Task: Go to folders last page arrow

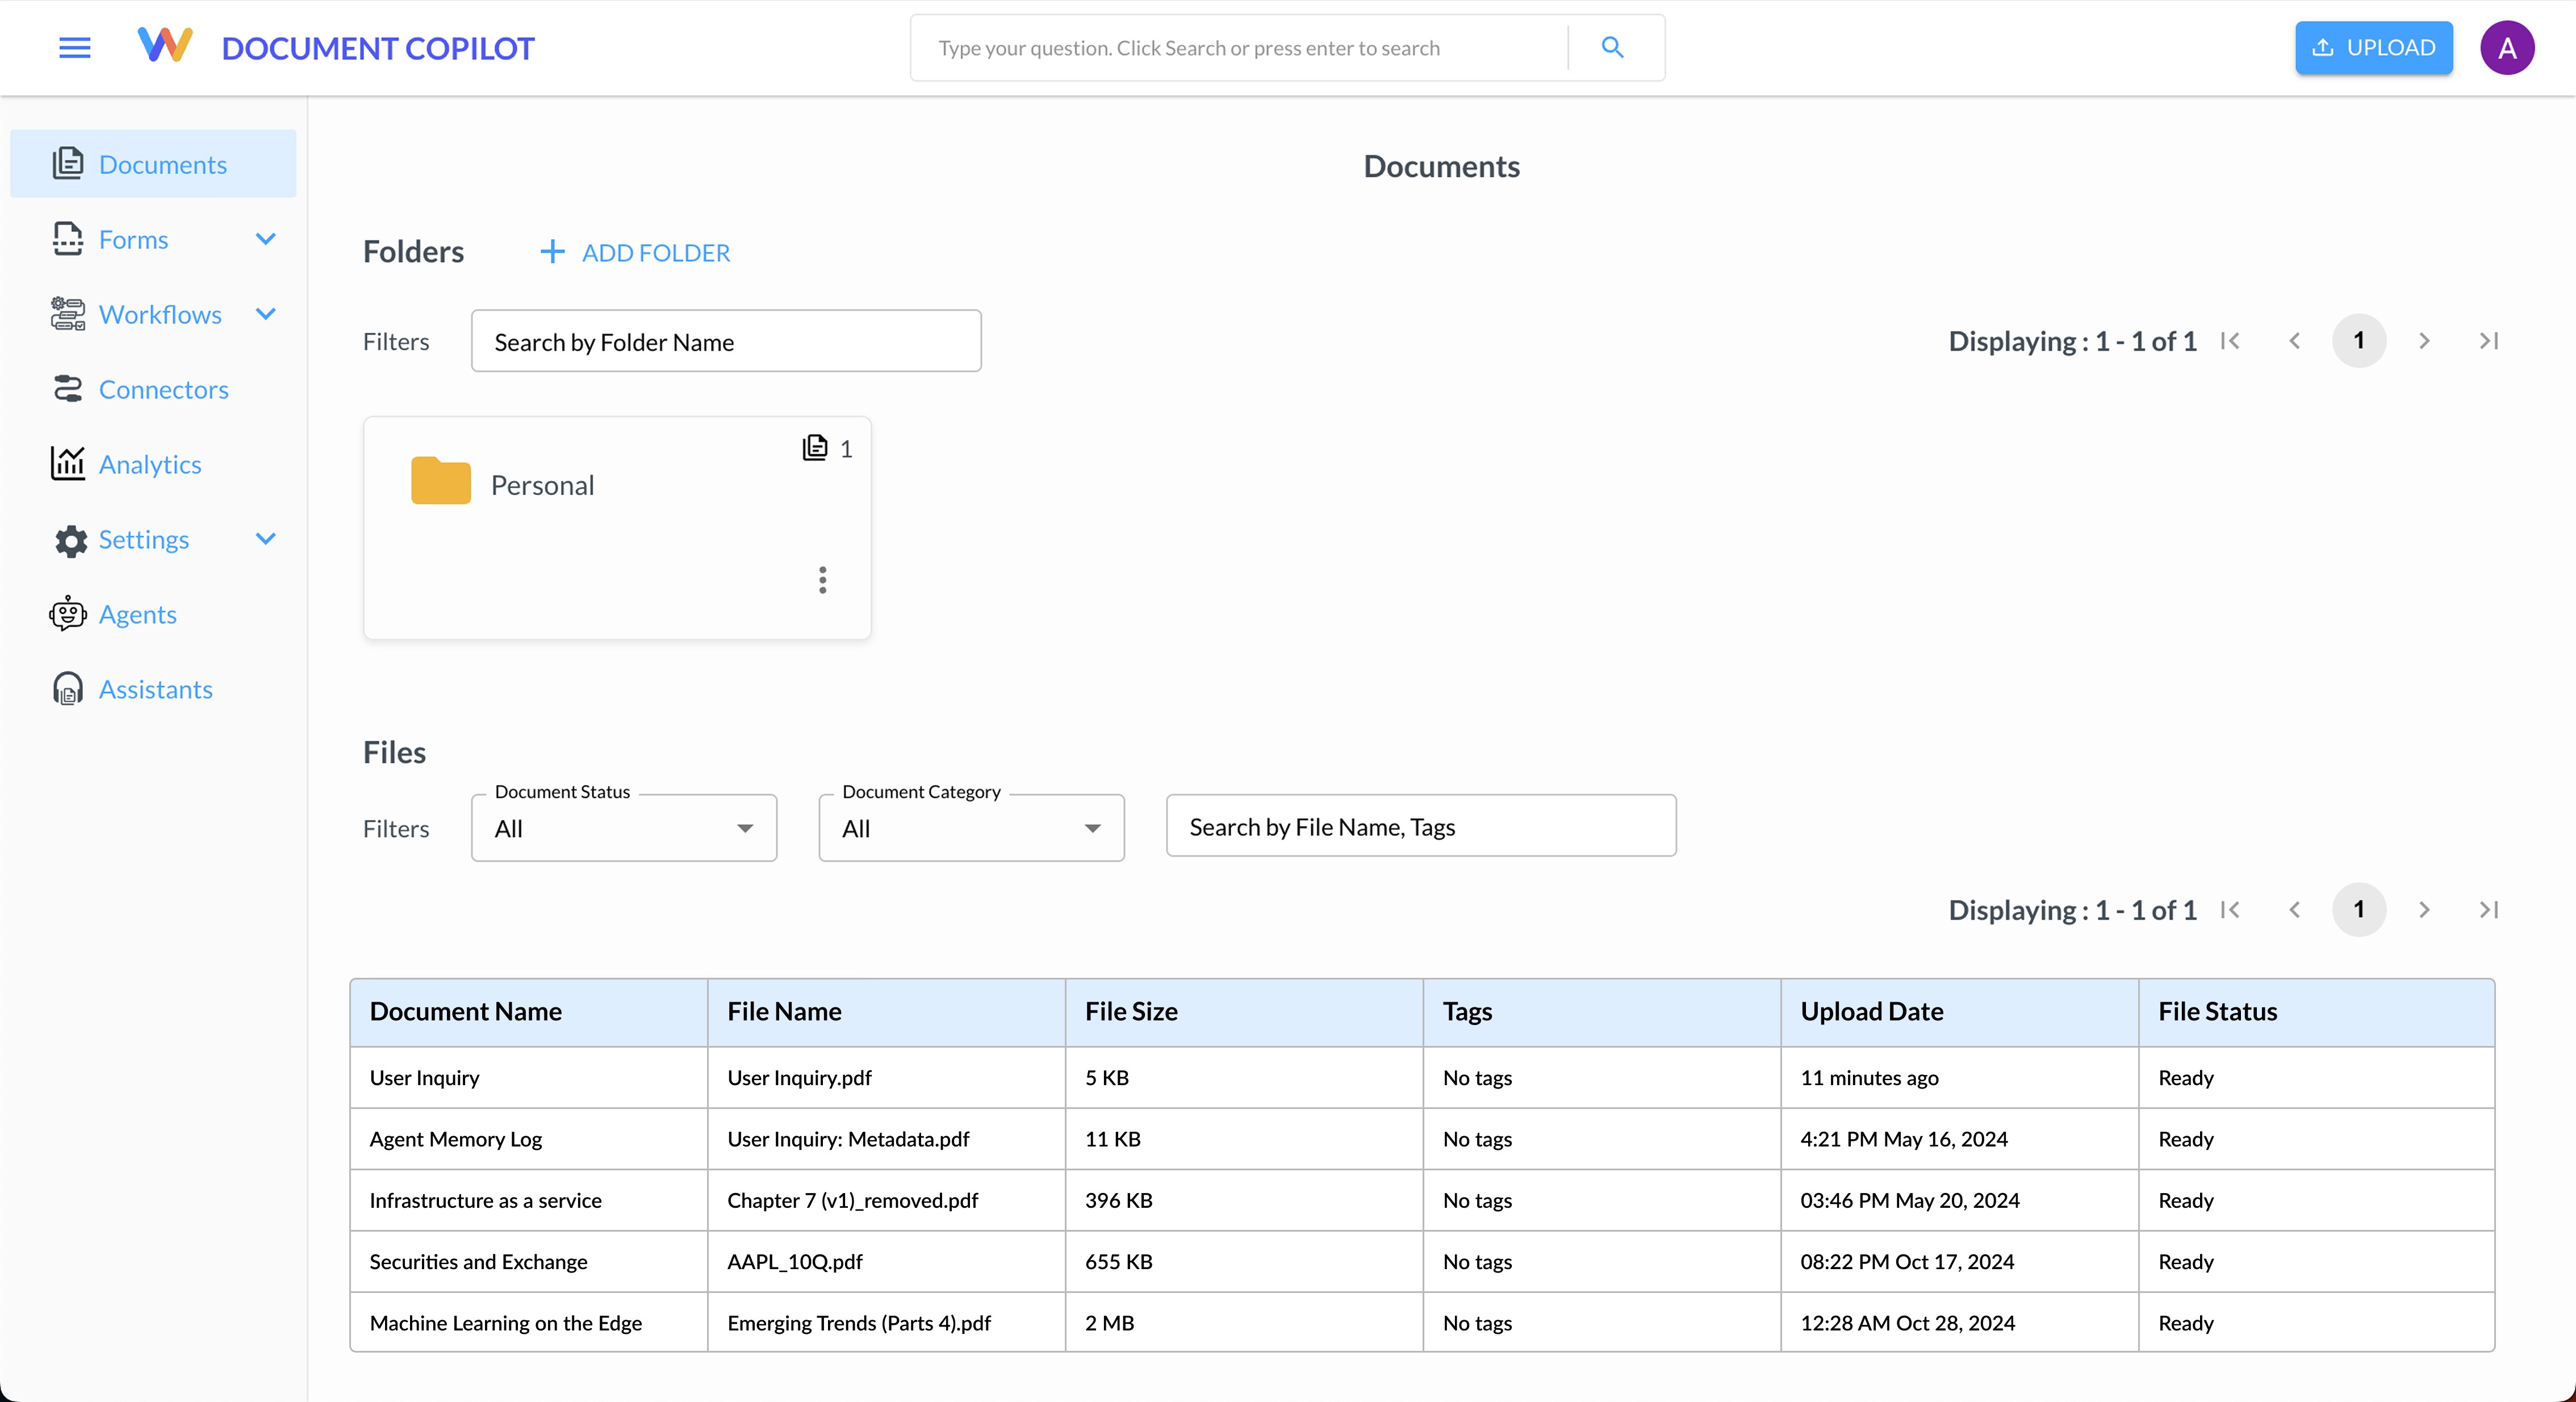Action: [x=2488, y=341]
